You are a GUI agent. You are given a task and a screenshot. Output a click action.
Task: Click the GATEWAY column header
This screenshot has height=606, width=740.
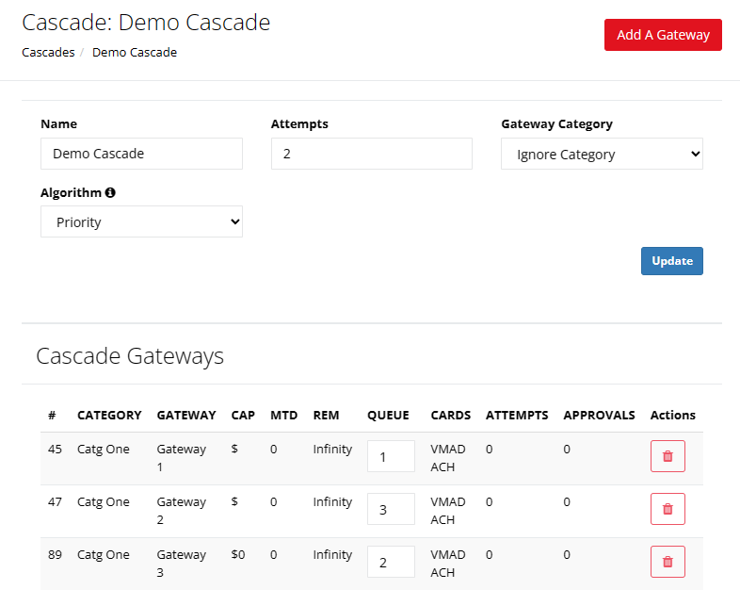186,415
